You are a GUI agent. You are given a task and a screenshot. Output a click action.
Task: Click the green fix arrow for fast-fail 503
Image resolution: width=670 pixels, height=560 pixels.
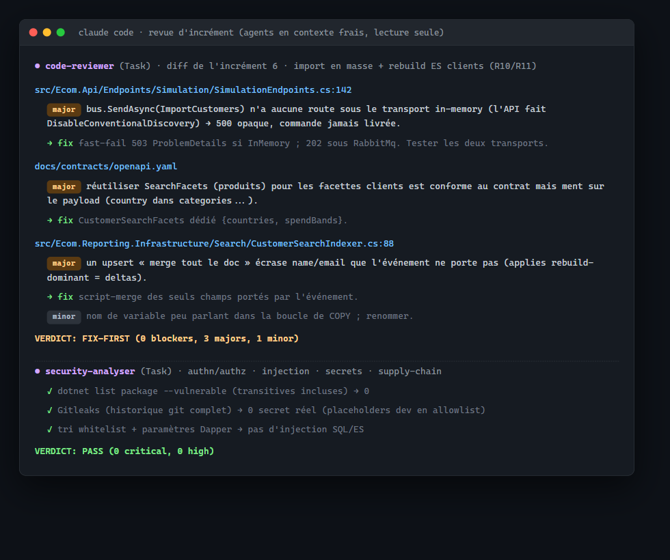(x=49, y=143)
